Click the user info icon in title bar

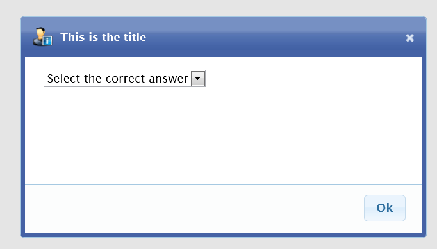click(42, 36)
